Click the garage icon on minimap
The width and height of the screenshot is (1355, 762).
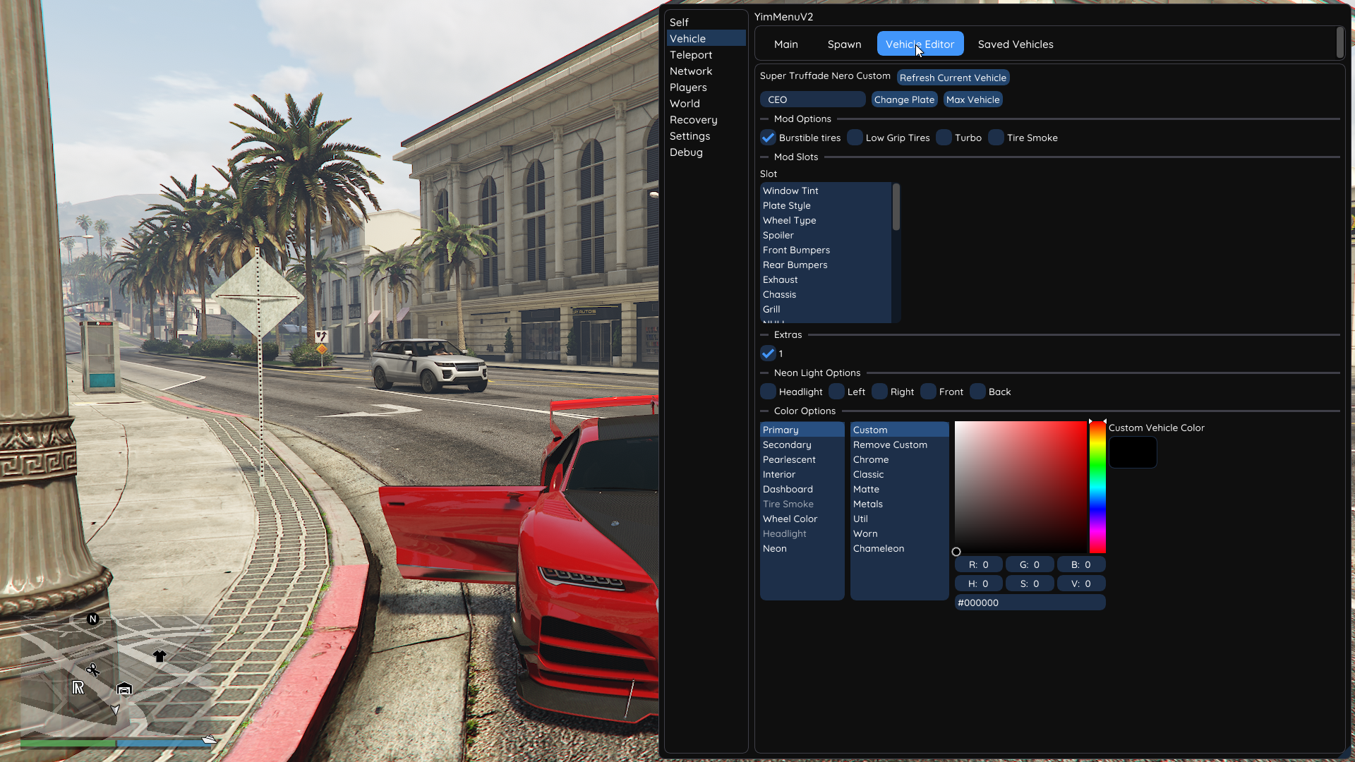click(124, 689)
